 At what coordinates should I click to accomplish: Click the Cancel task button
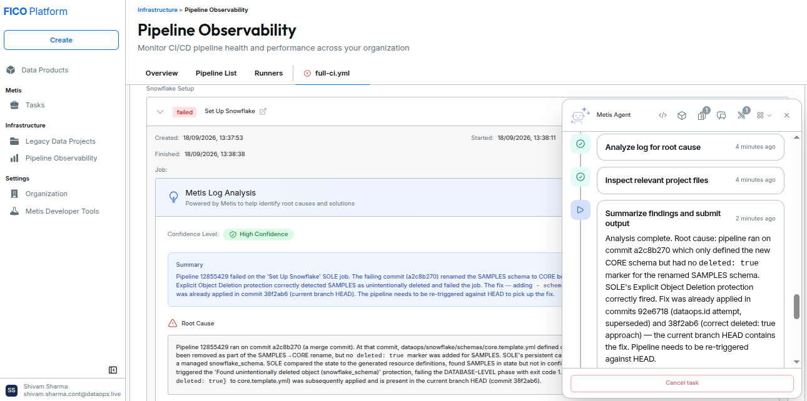pyautogui.click(x=682, y=383)
